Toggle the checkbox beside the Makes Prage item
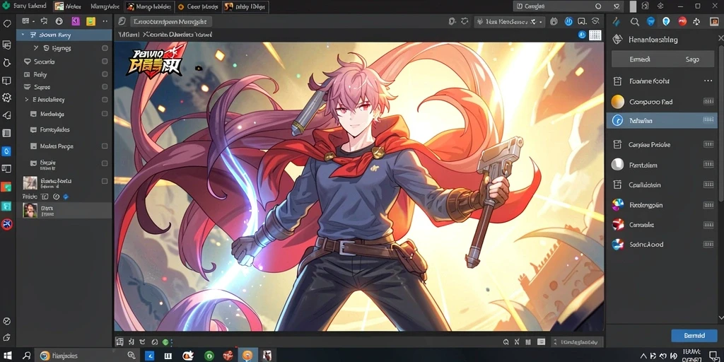The height and width of the screenshot is (362, 724). pos(105,146)
